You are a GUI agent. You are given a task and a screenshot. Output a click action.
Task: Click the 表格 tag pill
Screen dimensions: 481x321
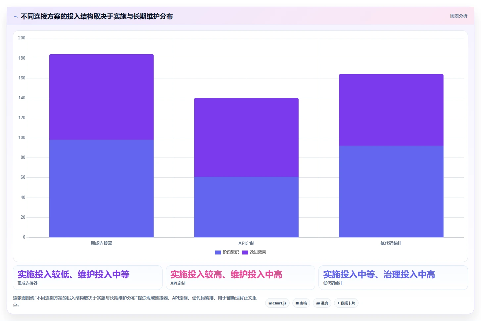(301, 303)
